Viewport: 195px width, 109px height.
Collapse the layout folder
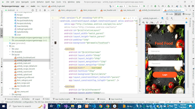tap(10, 54)
